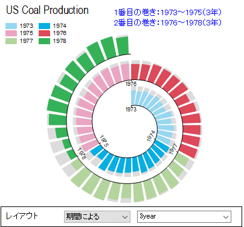Click the 1973 light blue legend swatch
This screenshot has height=227, width=244.
[x=11, y=26]
